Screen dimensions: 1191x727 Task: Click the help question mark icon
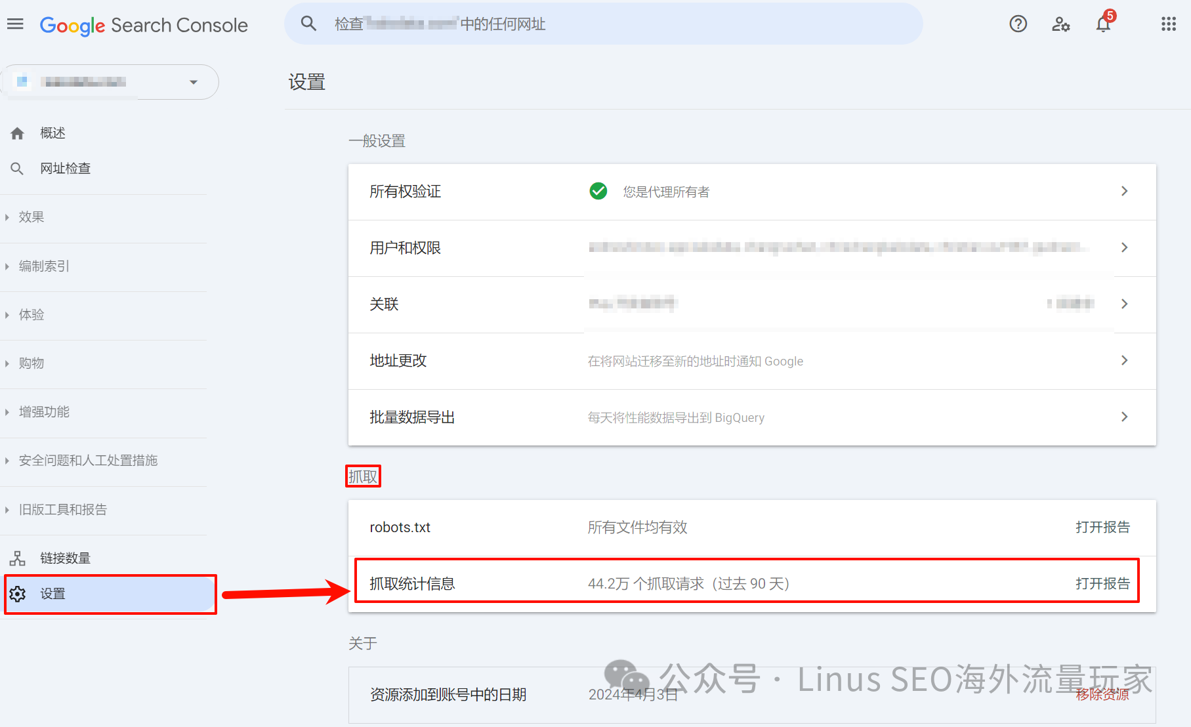tap(1018, 24)
